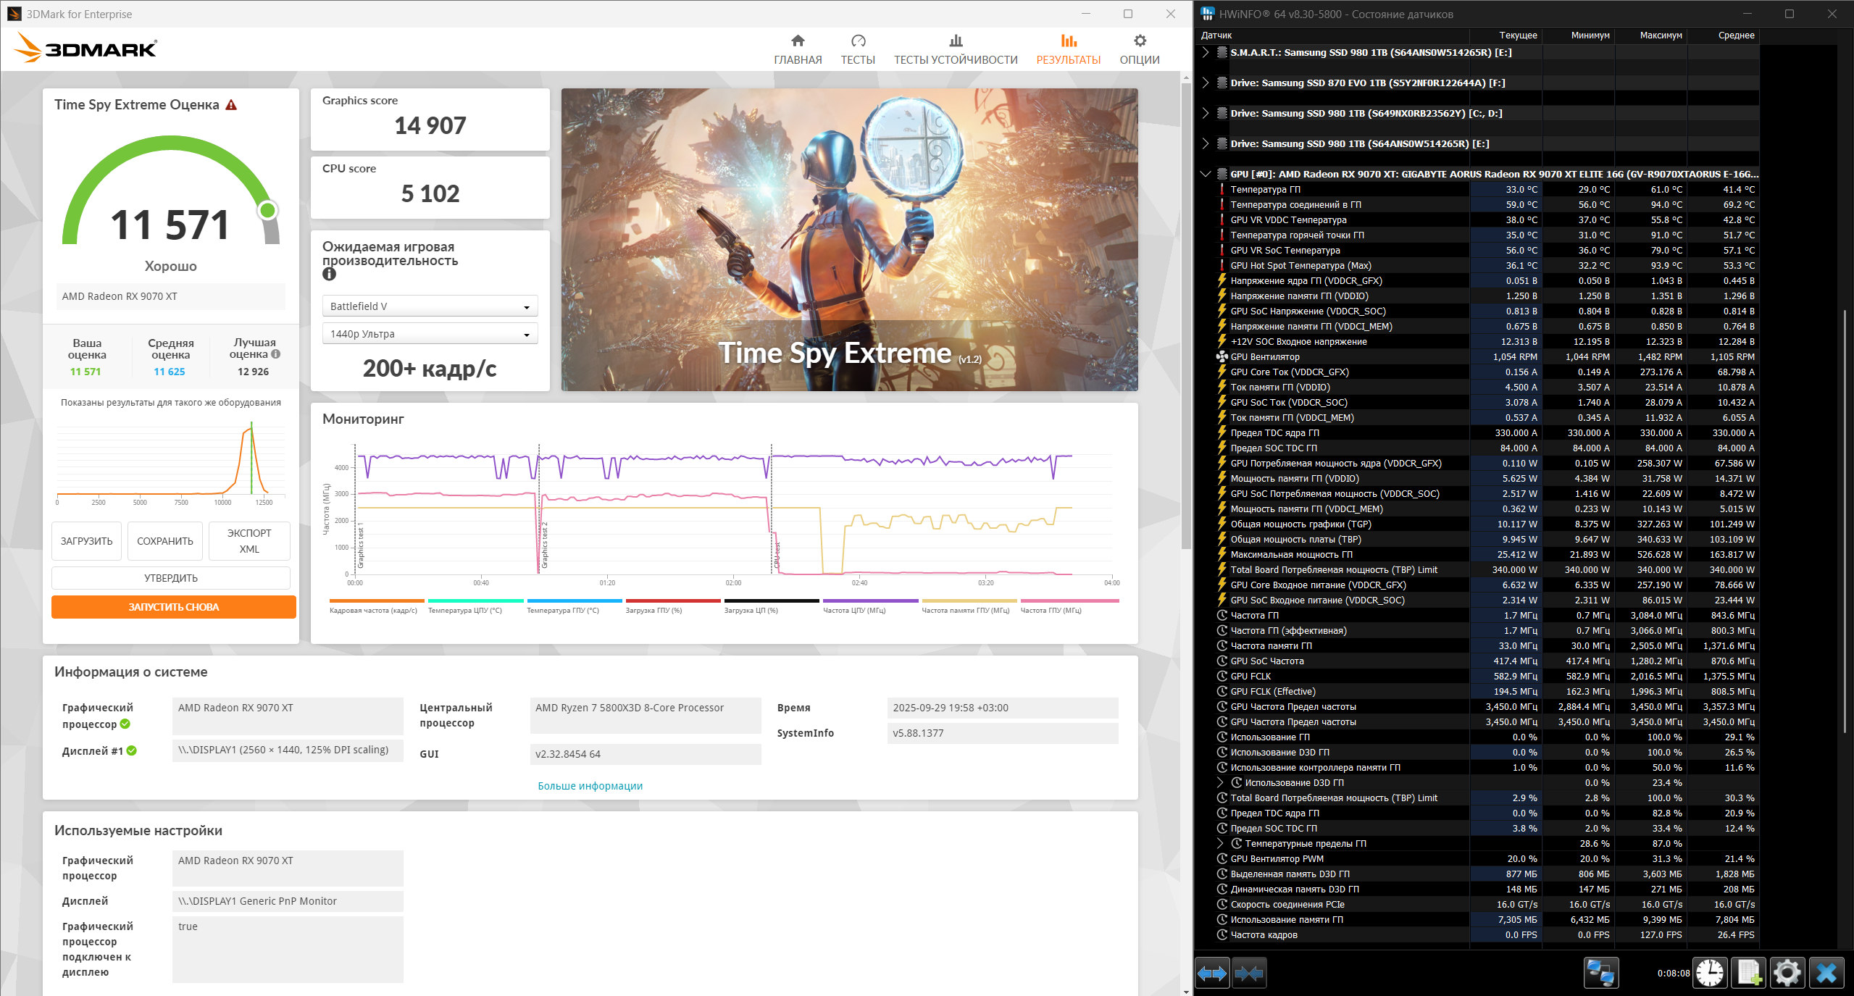
Task: Click the warning triangle by Time Spy score
Action: tap(231, 105)
